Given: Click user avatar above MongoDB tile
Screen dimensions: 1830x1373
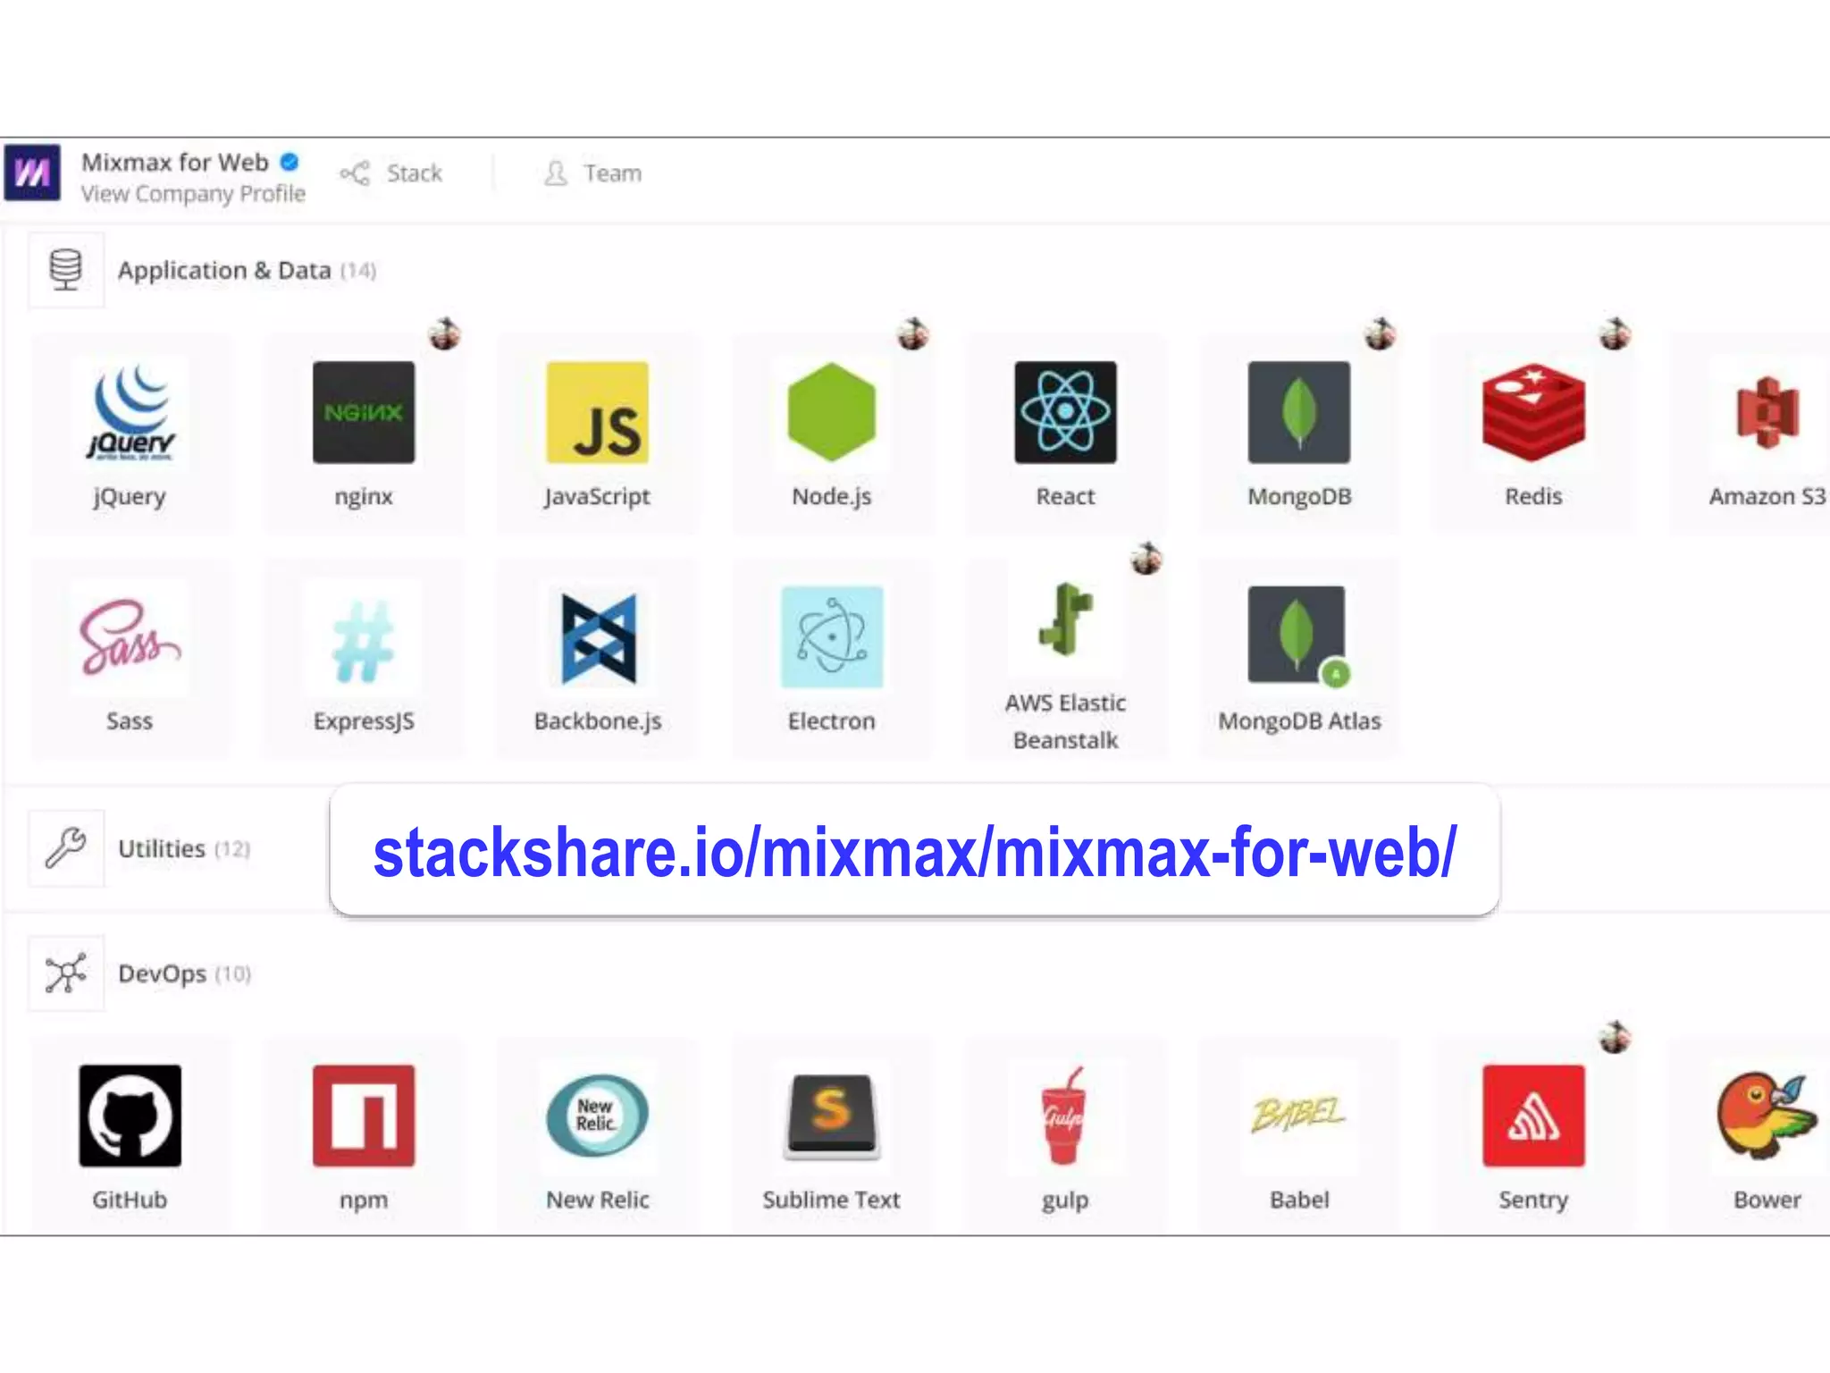Looking at the screenshot, I should click(1380, 334).
